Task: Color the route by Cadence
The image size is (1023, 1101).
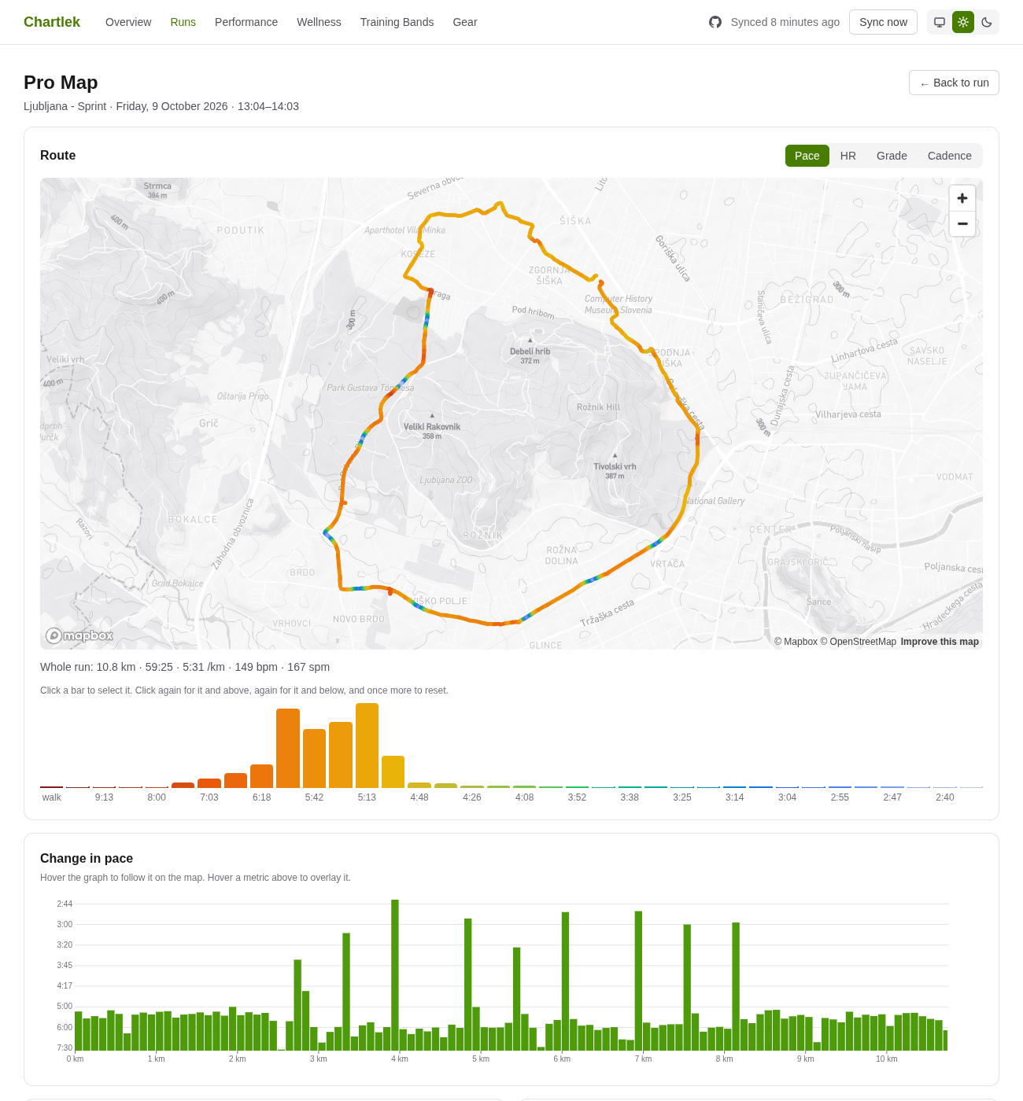Action: (x=950, y=156)
